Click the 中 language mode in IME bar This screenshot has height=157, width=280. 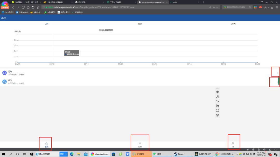tap(217, 92)
